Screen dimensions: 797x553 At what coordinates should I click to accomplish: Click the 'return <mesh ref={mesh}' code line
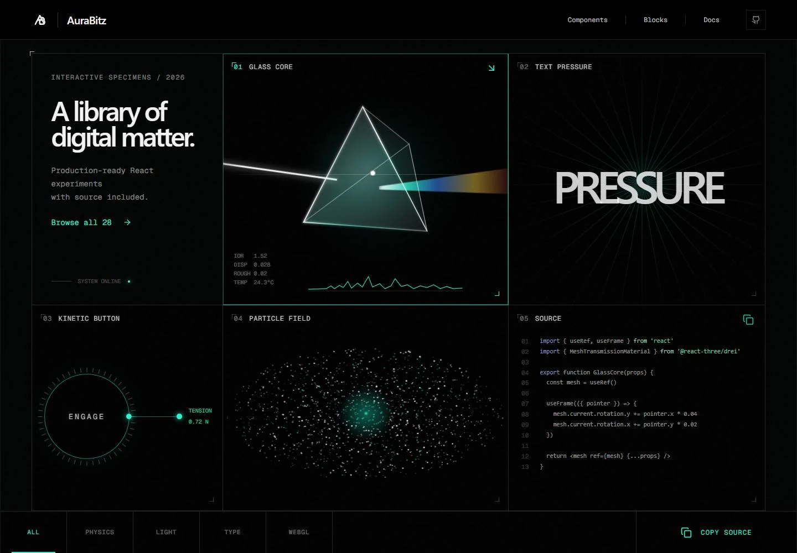click(x=608, y=456)
